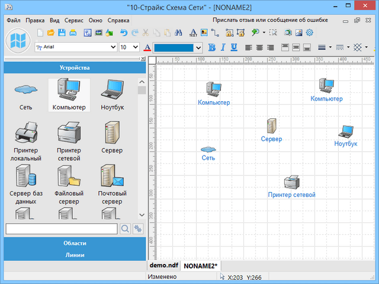The height and width of the screenshot is (284, 379).
Task: Open the Сервис menu
Action: point(74,20)
